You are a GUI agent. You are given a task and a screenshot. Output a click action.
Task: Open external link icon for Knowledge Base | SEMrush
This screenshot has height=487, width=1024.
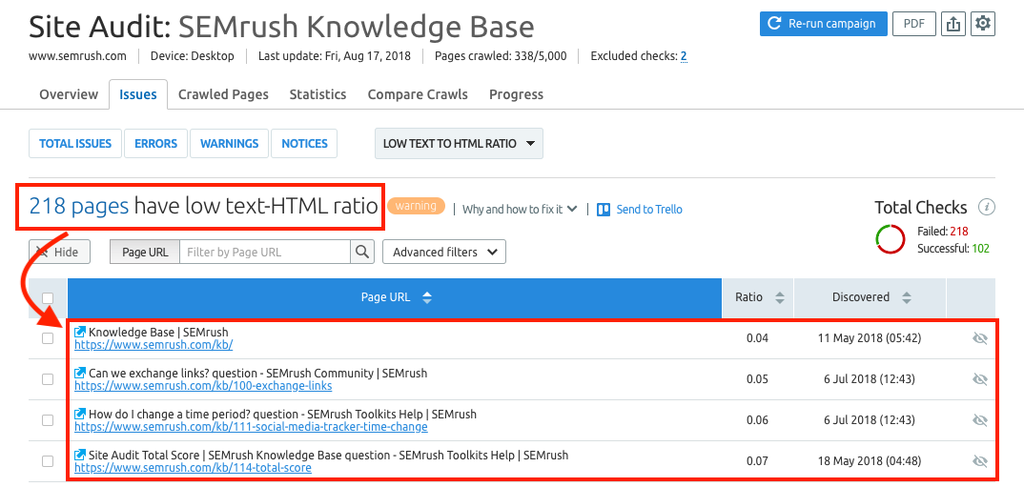coord(80,333)
